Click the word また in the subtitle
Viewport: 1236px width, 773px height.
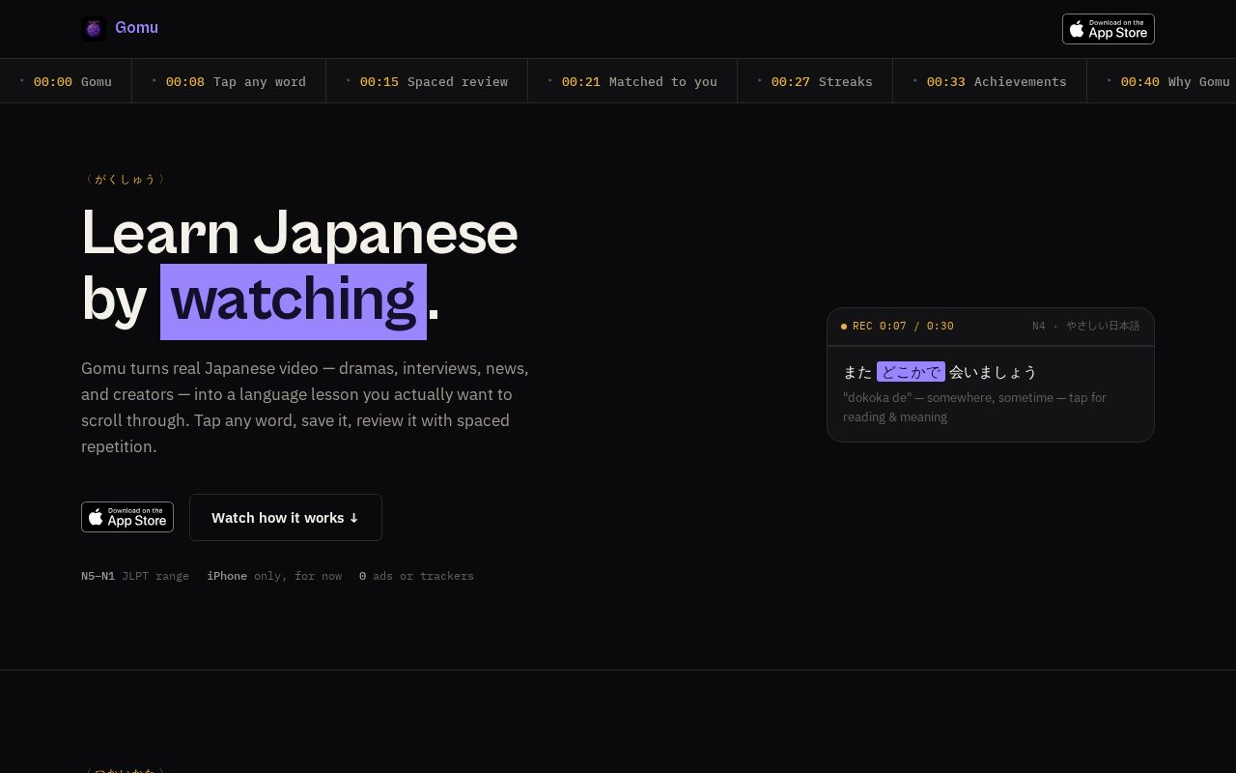click(857, 372)
